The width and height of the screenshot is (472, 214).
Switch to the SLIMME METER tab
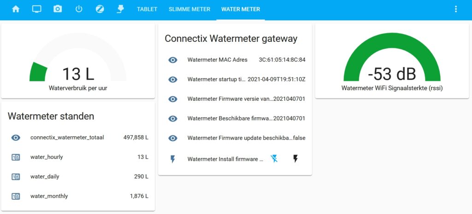tap(189, 9)
